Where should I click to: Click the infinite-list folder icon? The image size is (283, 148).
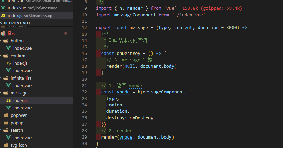coord(6,78)
